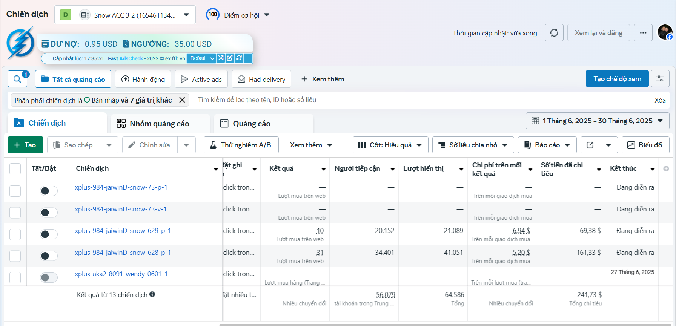
Task: Click Thử nghiệm A/B button
Action: [241, 145]
